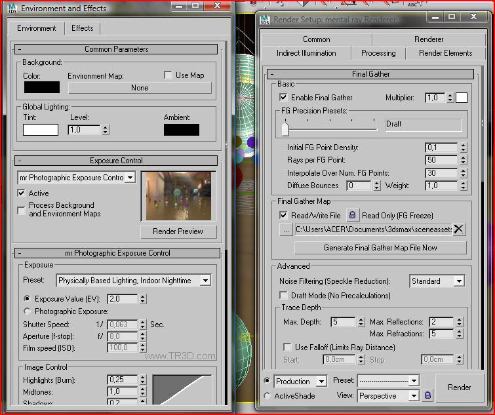Image resolution: width=495 pixels, height=415 pixels.
Task: Open the Renderer tab
Action: point(429,39)
